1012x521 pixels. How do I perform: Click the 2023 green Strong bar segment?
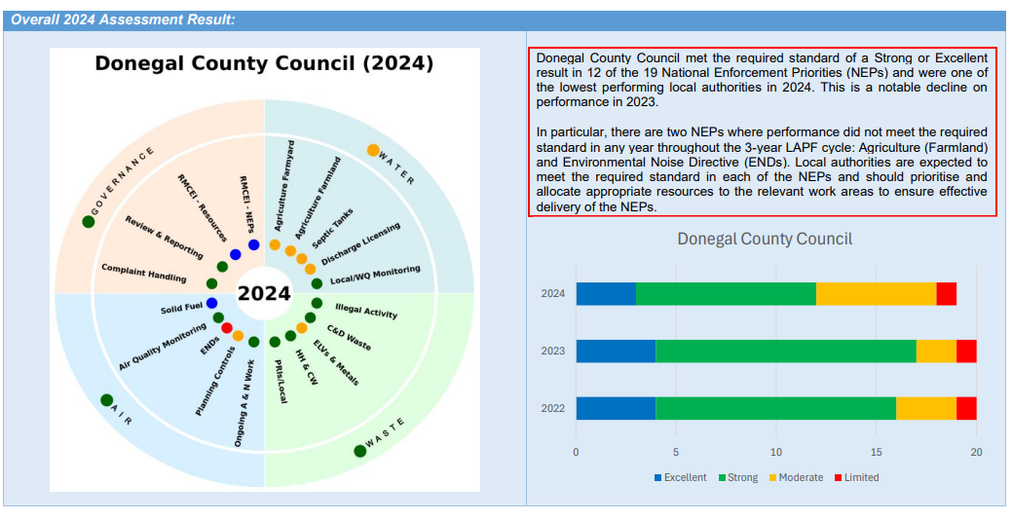coord(785,351)
